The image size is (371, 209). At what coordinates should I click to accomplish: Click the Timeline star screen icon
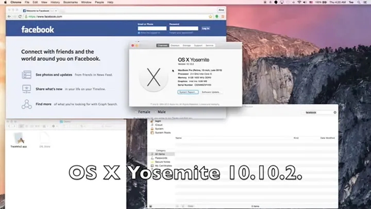click(26, 89)
